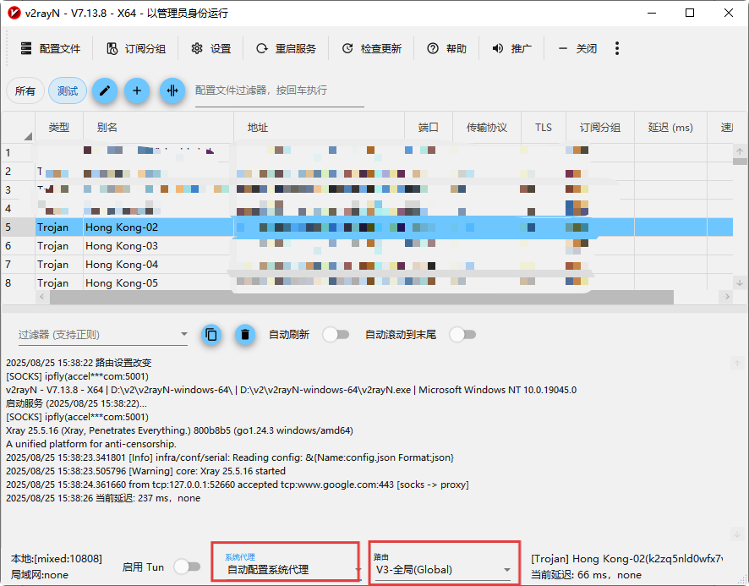This screenshot has height=586, width=749.
Task: Click the copy log icon
Action: (211, 335)
